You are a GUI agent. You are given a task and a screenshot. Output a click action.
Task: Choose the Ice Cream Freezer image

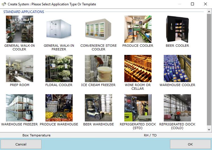pyautogui.click(x=99, y=68)
